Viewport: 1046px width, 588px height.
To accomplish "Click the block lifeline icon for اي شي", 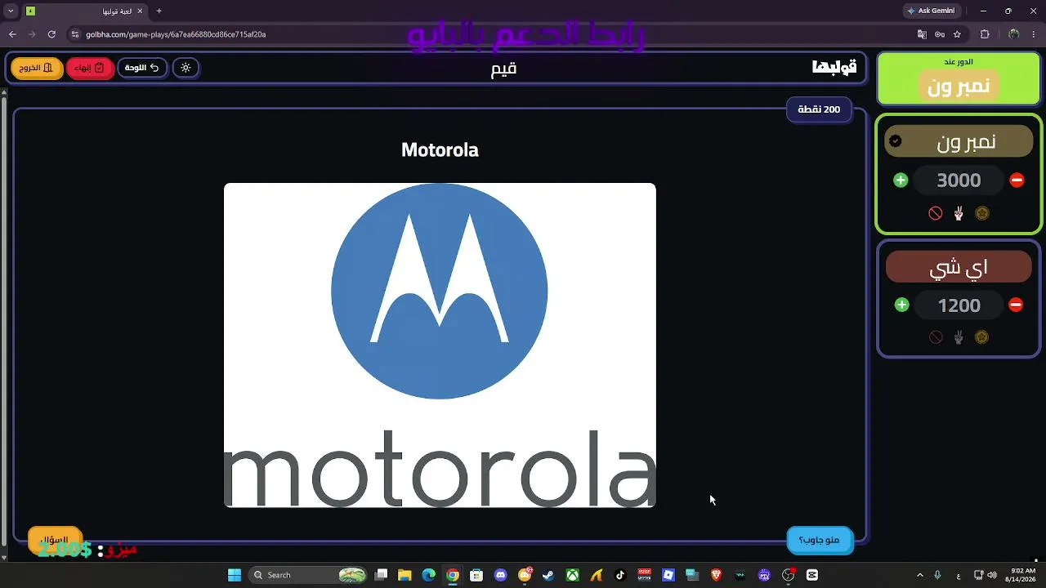I will pyautogui.click(x=936, y=337).
